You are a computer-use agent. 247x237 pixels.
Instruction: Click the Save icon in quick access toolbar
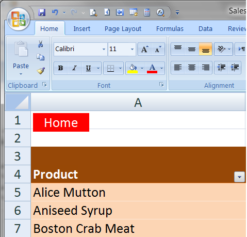(42, 12)
